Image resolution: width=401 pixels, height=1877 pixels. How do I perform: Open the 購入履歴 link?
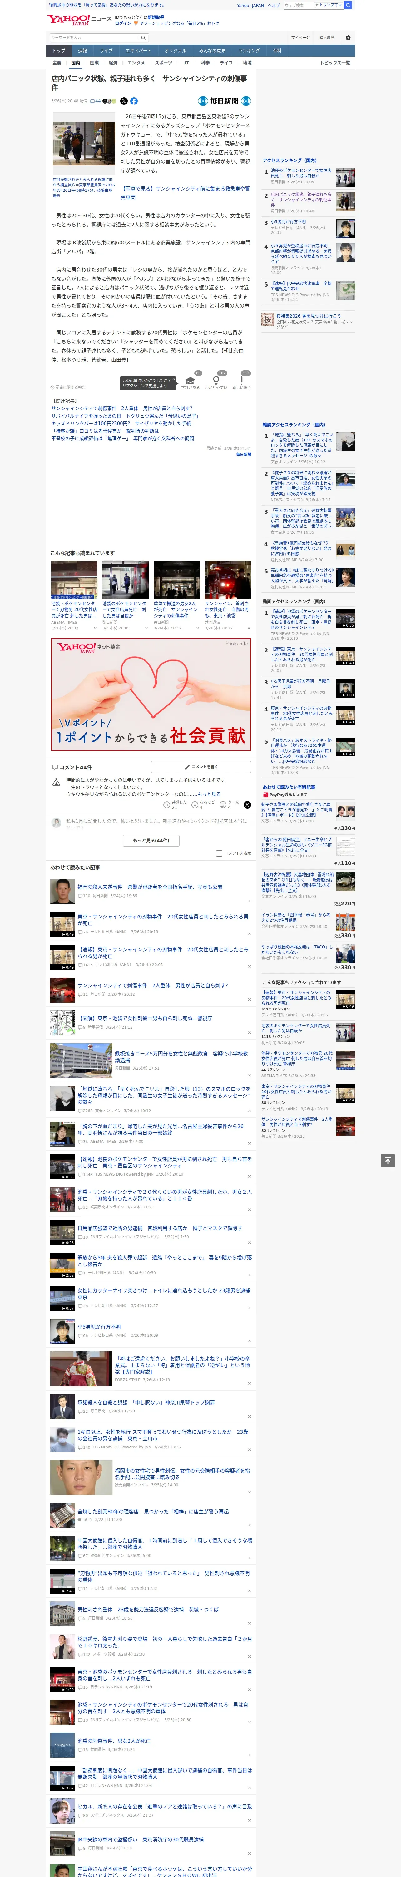(x=327, y=38)
